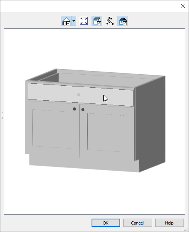The height and width of the screenshot is (232, 189).
Task: Click the dotted splitter handle on left edge
Action: (2, 115)
